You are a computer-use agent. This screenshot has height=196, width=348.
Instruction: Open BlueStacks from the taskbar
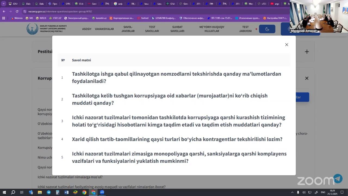(x=75, y=192)
